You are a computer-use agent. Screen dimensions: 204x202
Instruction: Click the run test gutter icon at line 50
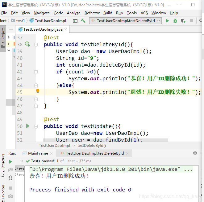click(27, 126)
